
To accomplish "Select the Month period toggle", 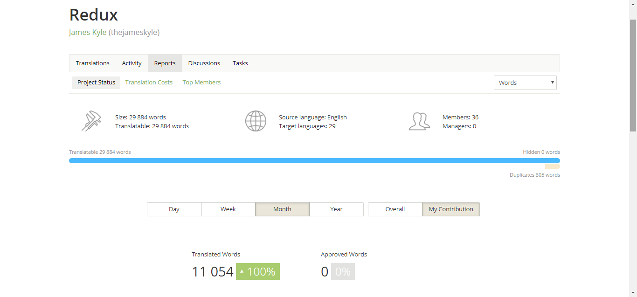I will (x=282, y=209).
